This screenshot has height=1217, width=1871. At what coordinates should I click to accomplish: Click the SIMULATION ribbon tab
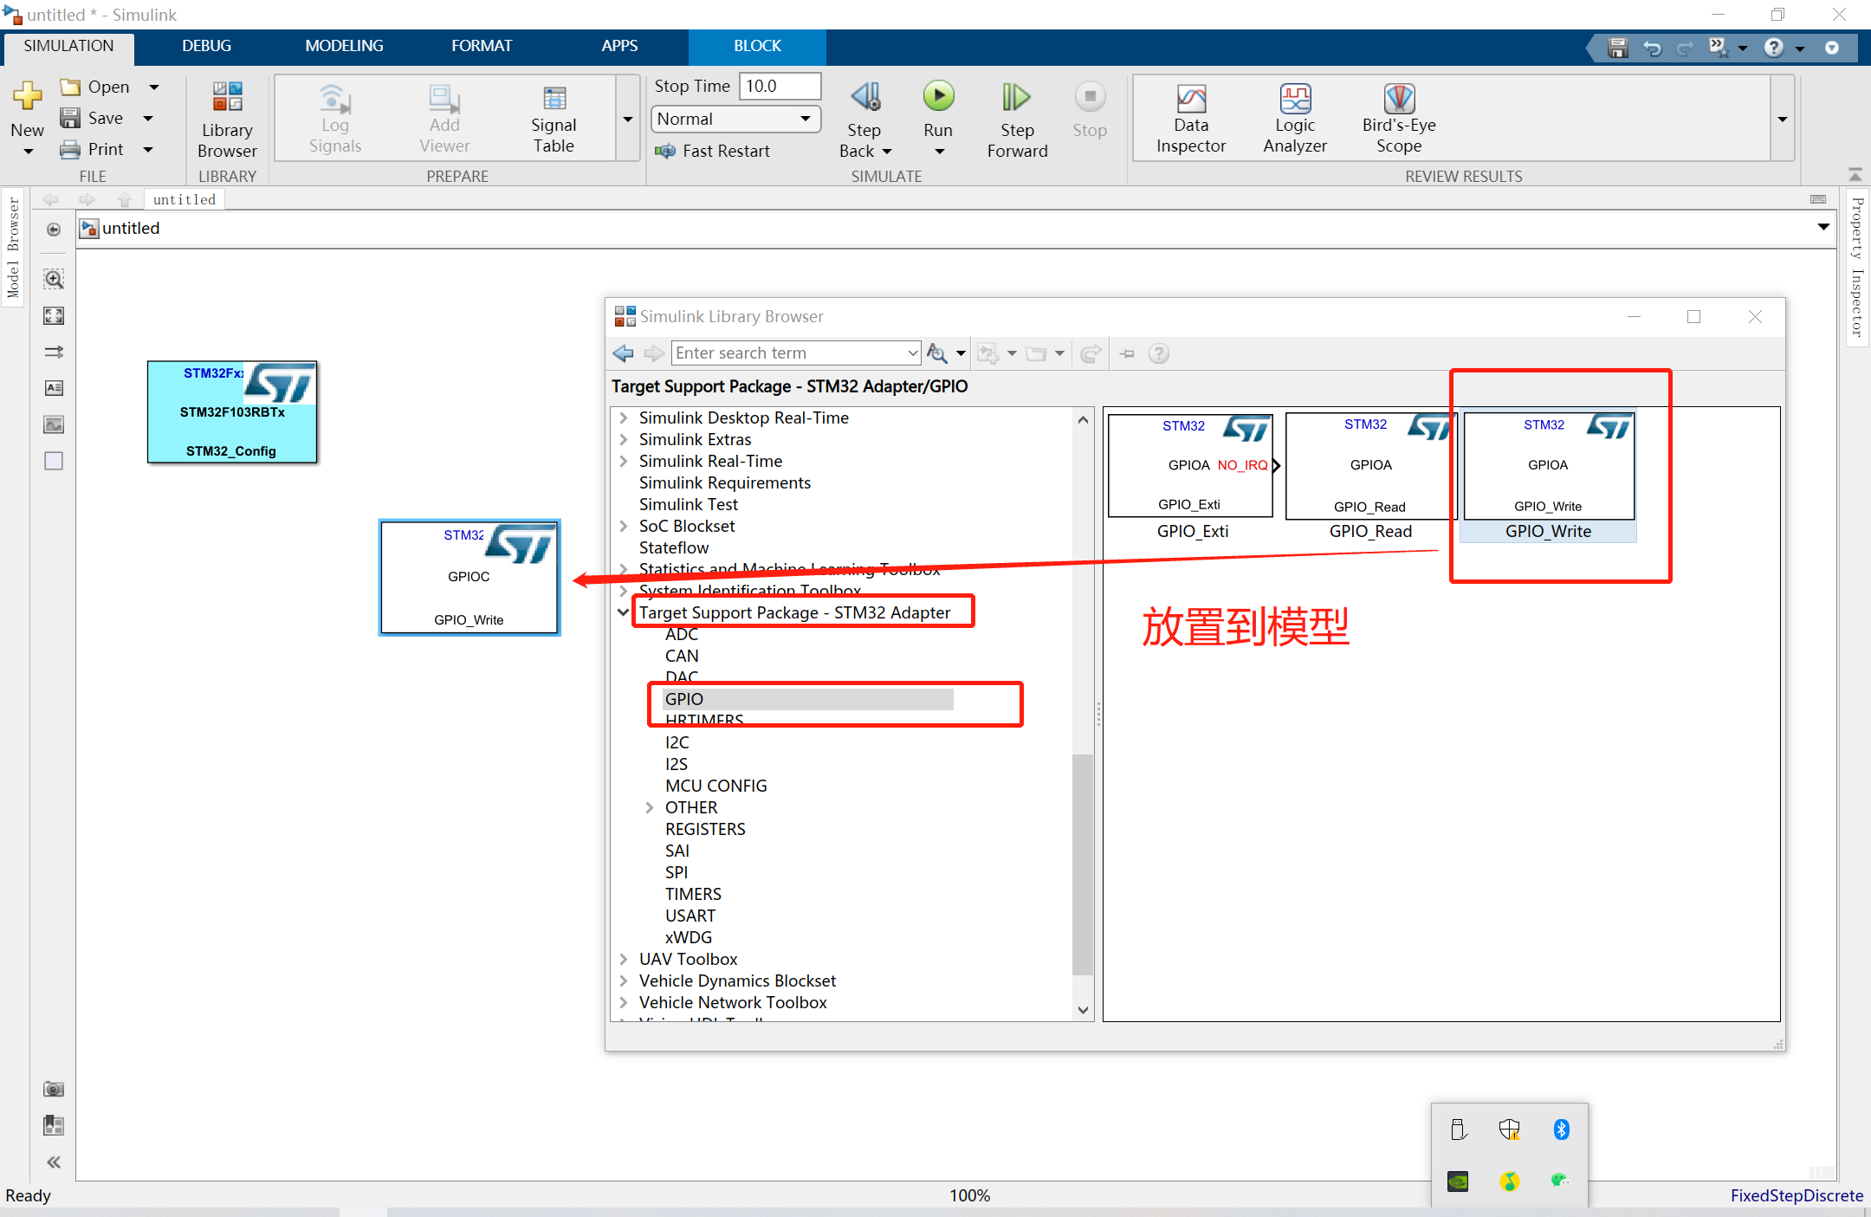click(69, 45)
